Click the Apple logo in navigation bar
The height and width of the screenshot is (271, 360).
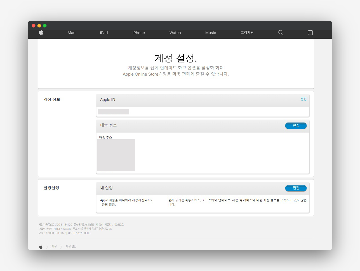(41, 32)
